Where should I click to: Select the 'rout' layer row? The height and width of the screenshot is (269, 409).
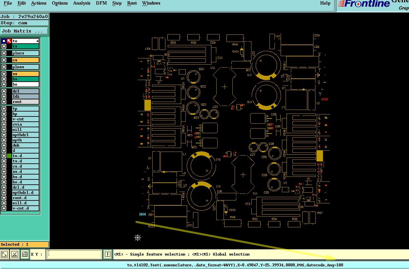pyautogui.click(x=26, y=102)
